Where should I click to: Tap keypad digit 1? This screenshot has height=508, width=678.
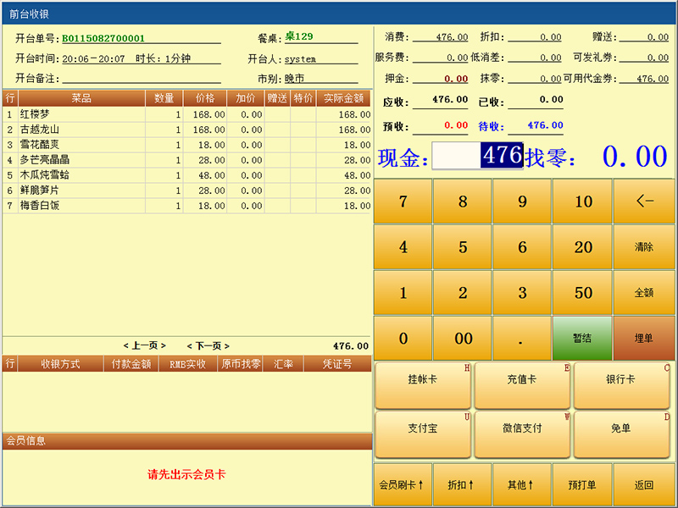(x=403, y=293)
